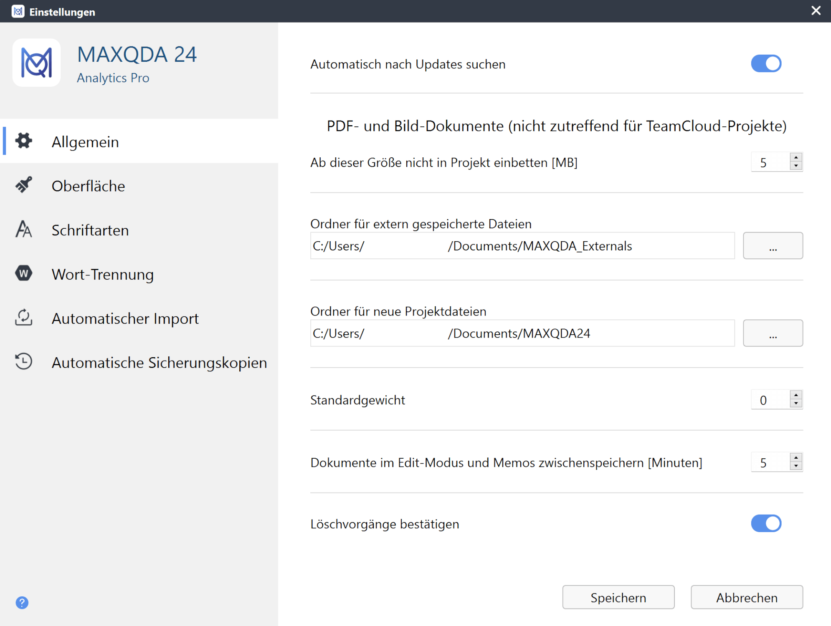
Task: Decrease the Standardgewicht value
Action: coord(796,404)
